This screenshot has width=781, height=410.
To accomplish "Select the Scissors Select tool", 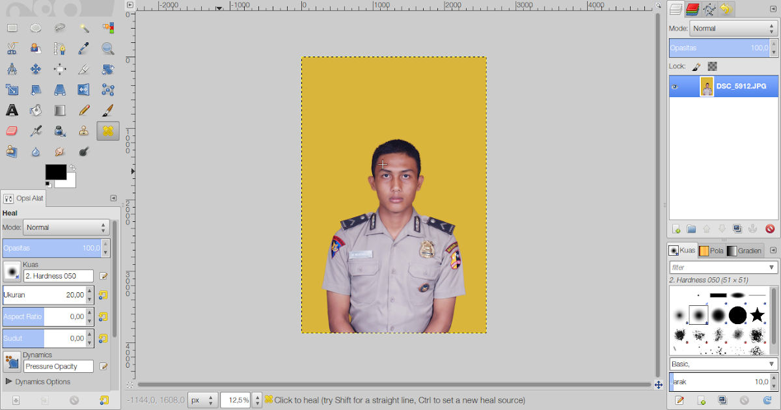I will [12, 48].
